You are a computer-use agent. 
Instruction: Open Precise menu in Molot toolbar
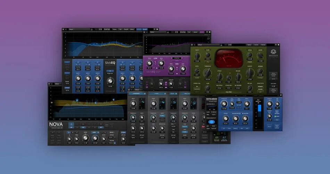(263, 45)
